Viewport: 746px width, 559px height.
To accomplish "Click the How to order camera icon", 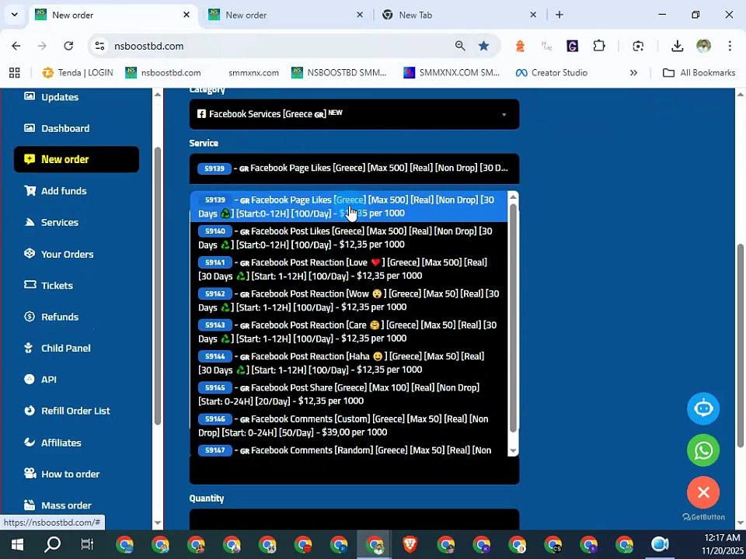I will 30,474.
